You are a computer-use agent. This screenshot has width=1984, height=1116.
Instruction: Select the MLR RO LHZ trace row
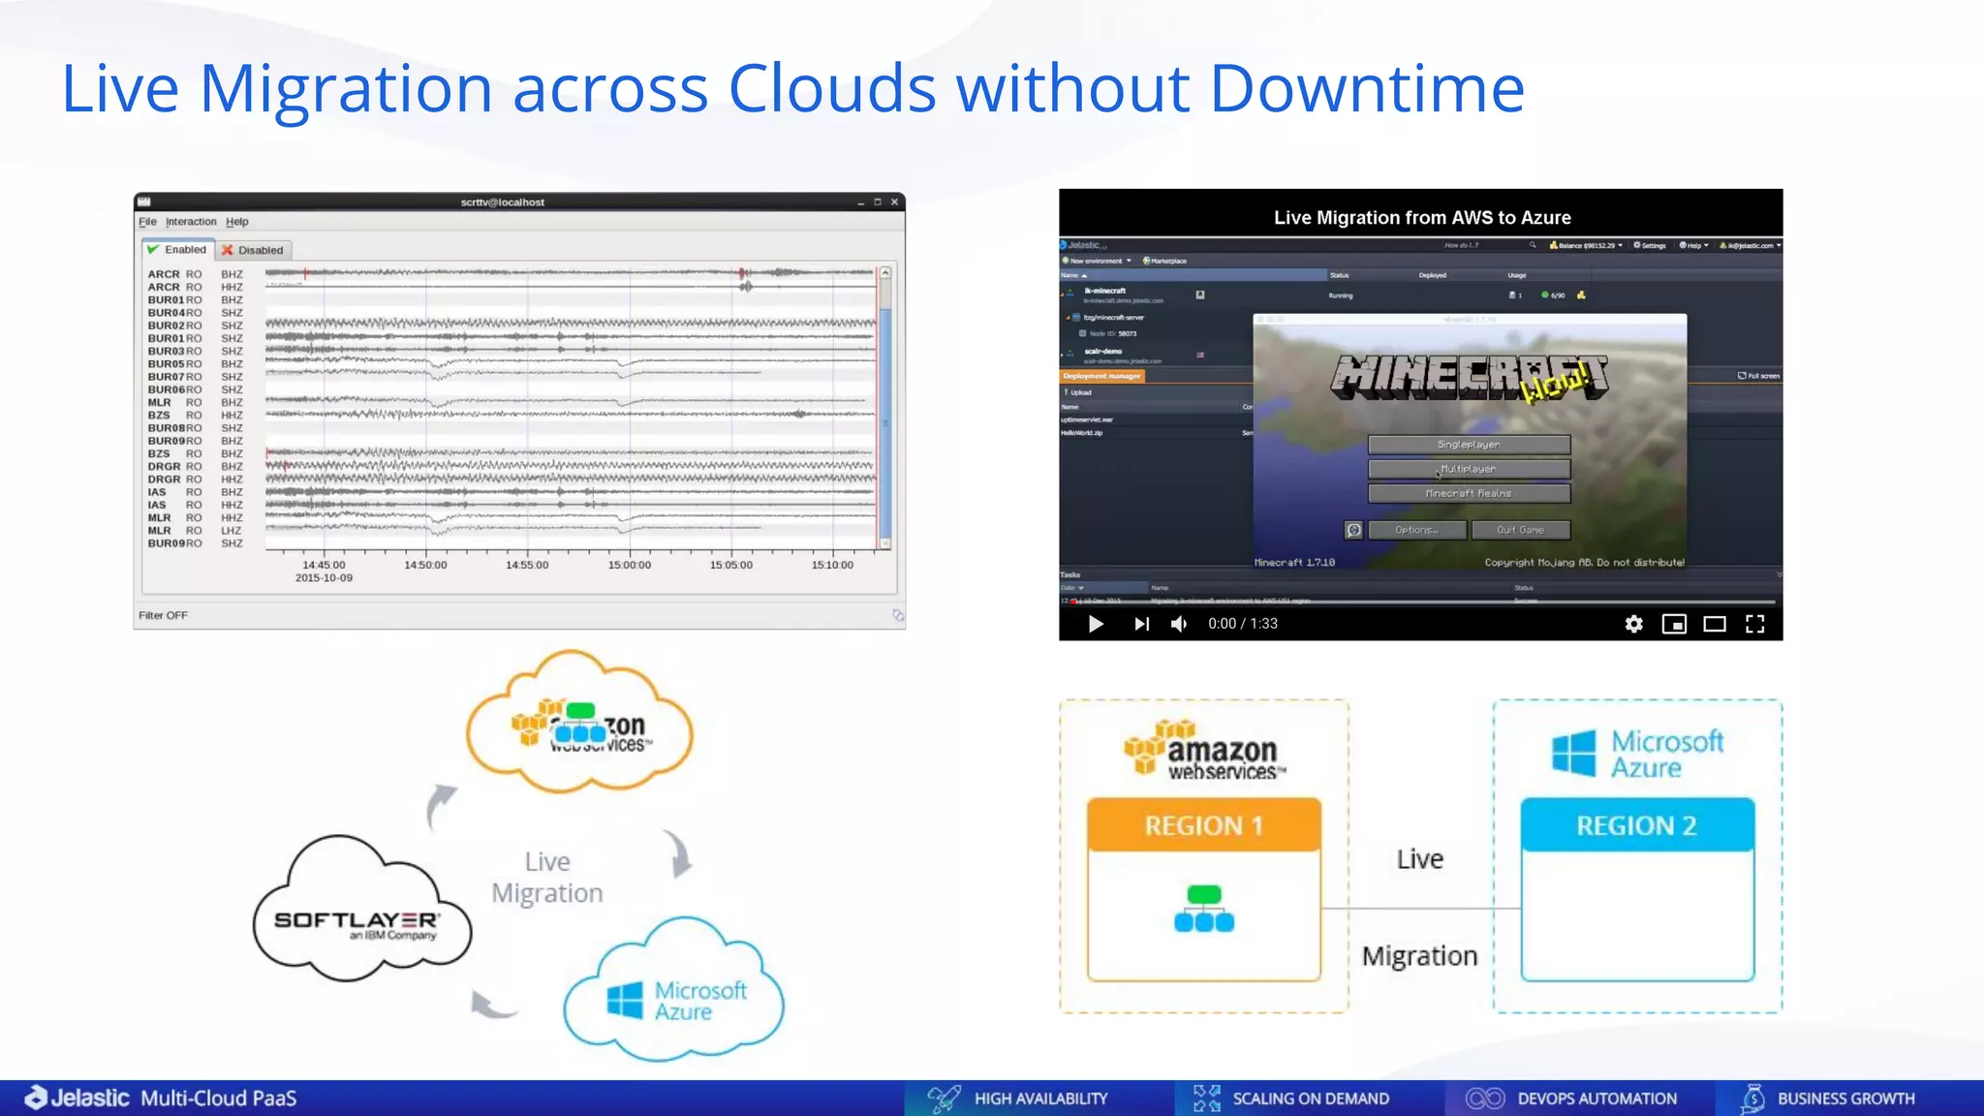[510, 531]
